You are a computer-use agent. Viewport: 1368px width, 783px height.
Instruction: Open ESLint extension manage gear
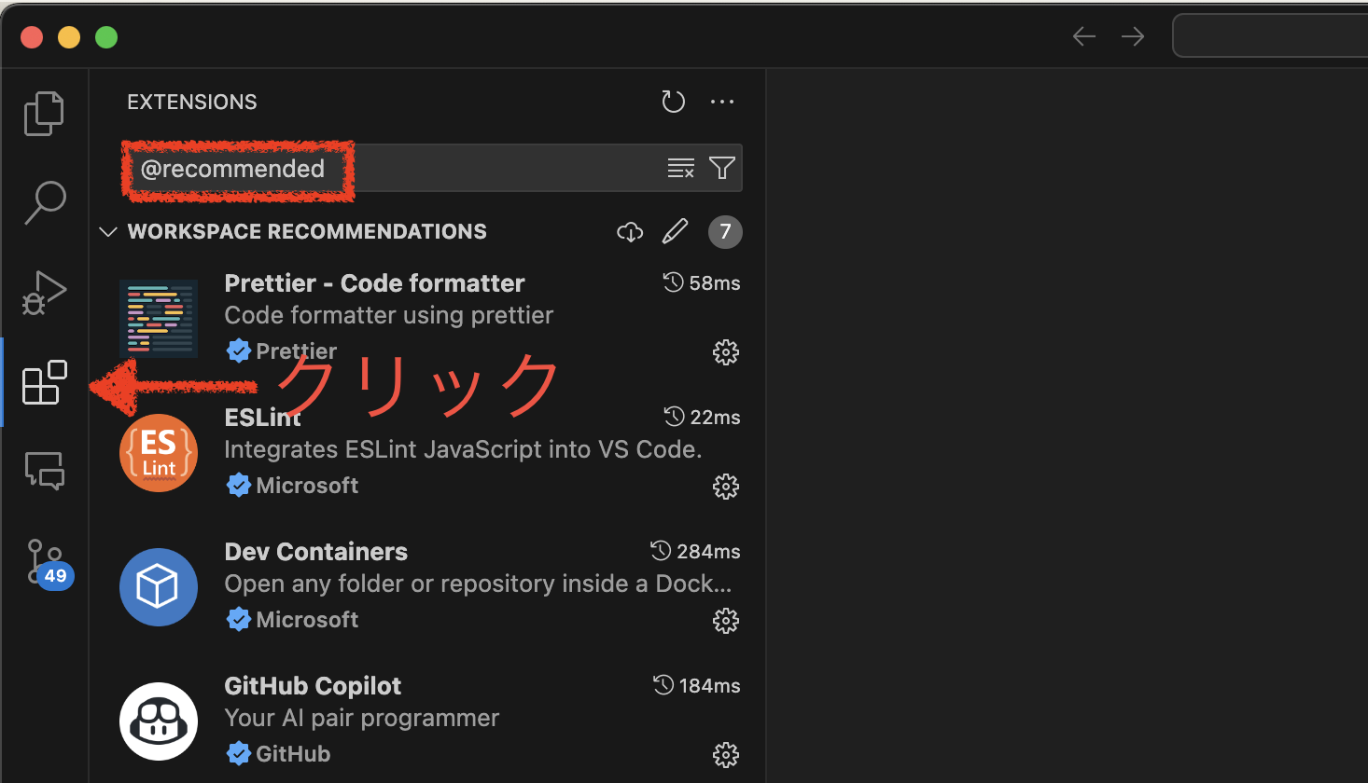tap(725, 486)
